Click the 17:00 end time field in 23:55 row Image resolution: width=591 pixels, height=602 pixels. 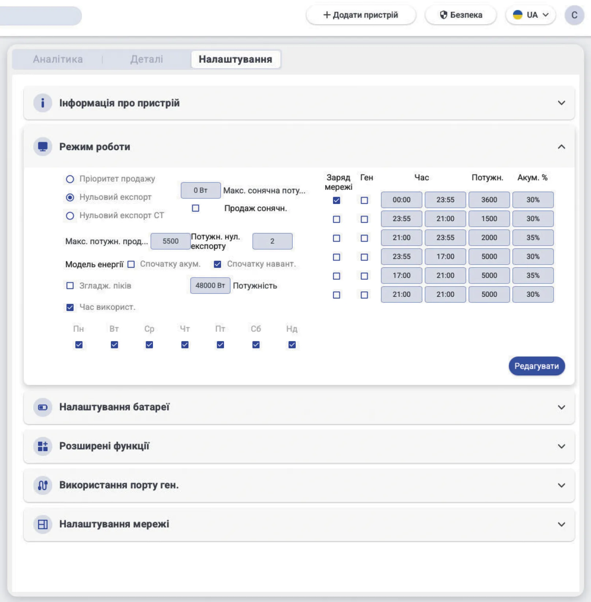(x=445, y=257)
